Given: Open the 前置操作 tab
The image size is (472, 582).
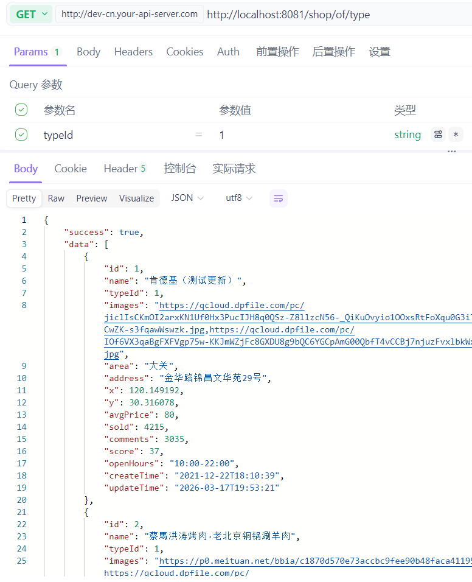Looking at the screenshot, I should (x=277, y=52).
